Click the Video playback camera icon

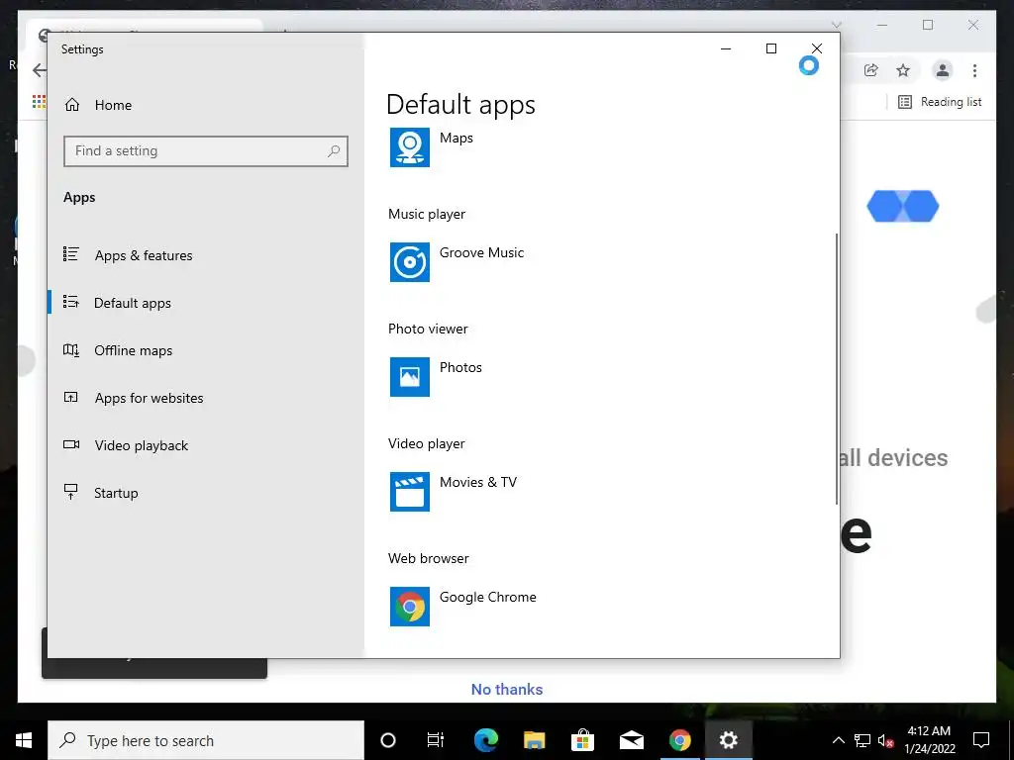pos(71,444)
